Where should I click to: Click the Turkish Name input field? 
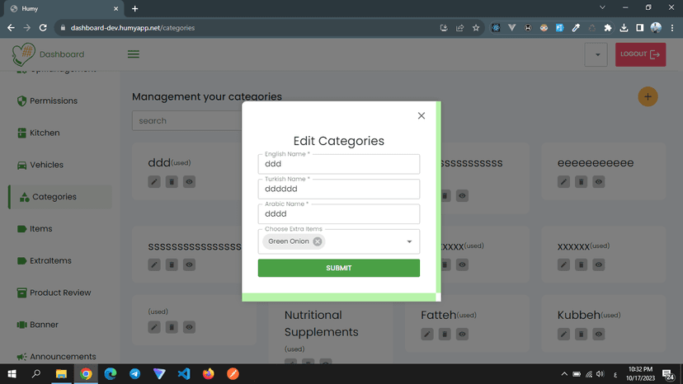pos(338,189)
